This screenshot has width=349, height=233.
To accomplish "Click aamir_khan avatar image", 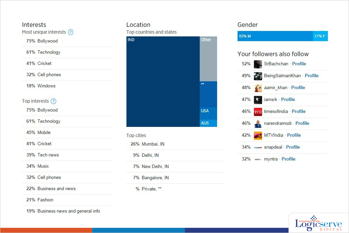I will [x=258, y=88].
